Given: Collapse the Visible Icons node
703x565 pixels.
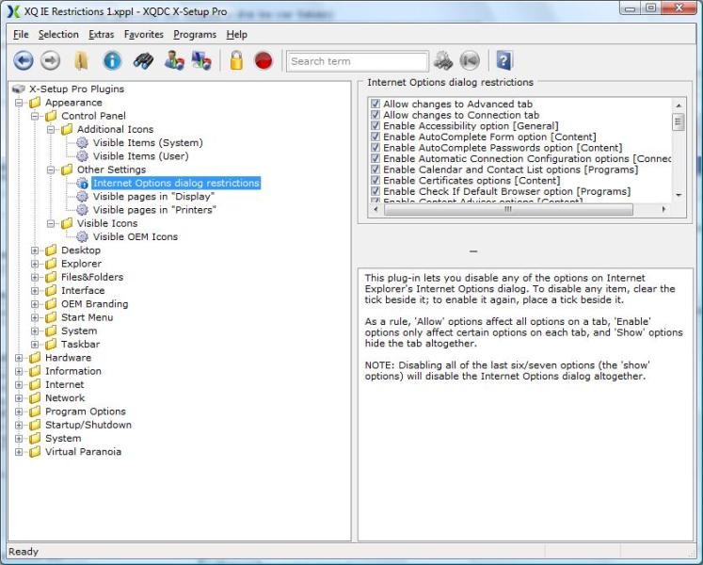Looking at the screenshot, I should pos(51,223).
